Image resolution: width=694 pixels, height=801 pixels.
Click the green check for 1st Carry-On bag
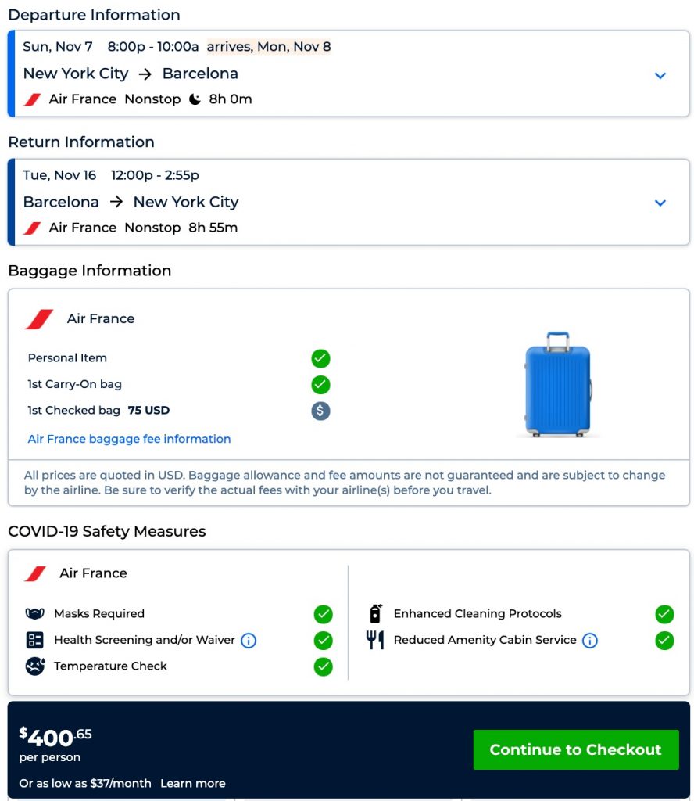320,385
